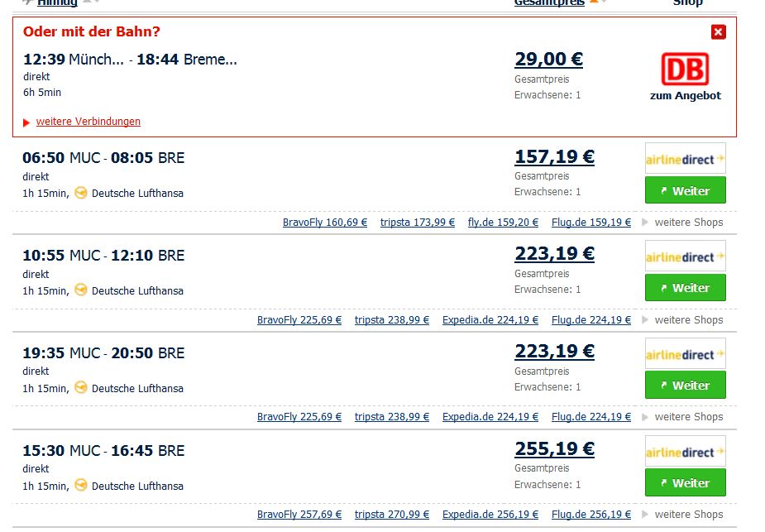This screenshot has height=532, width=765.
Task: Expand 'weitere Verbindungen' train connections
Action: pyautogui.click(x=88, y=122)
